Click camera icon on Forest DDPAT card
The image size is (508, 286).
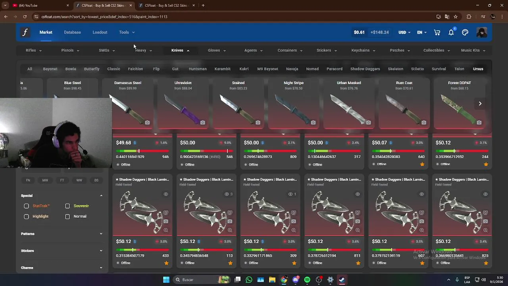click(479, 123)
